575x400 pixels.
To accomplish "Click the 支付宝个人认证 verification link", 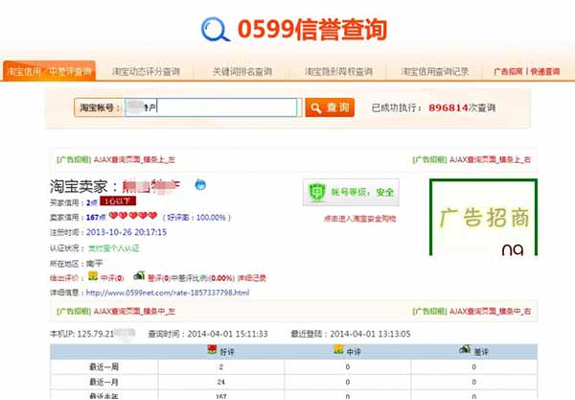I will tap(114, 248).
